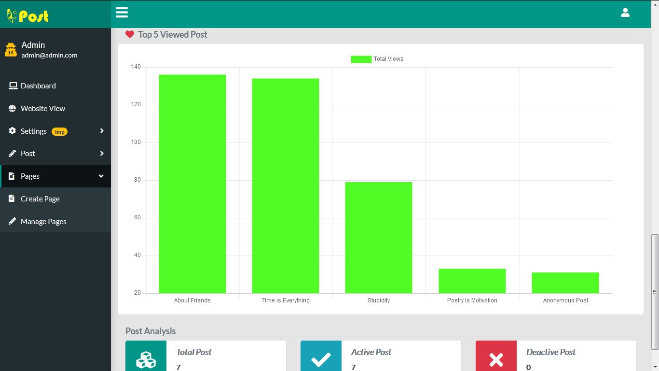
Task: Open the user profile icon
Action: 625,13
